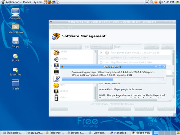
Task: Click the Select all button
Action: coord(119,108)
